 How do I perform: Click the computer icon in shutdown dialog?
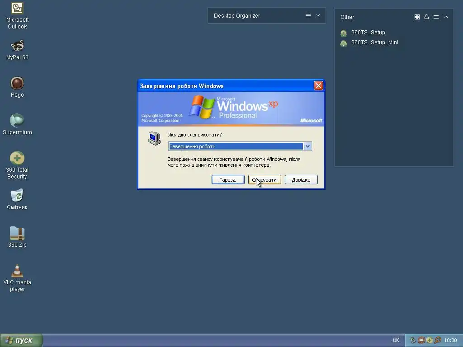point(154,138)
